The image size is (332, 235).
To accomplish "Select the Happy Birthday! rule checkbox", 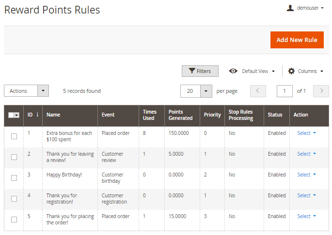I will (x=14, y=178).
